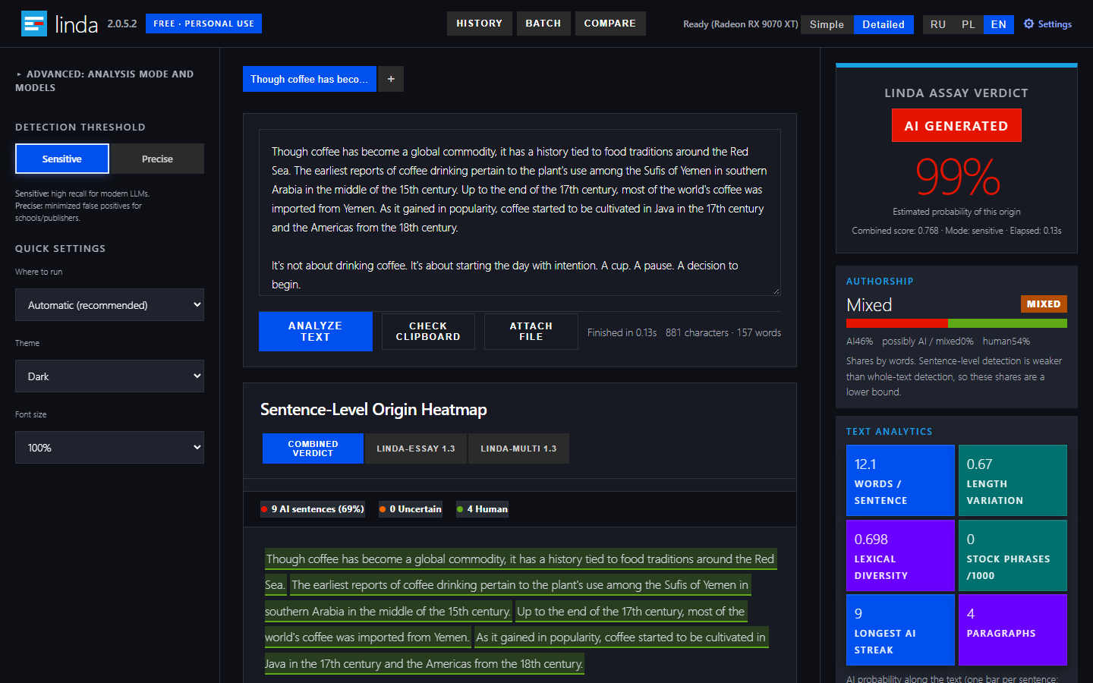
Task: Click the Attach File button
Action: coord(531,332)
